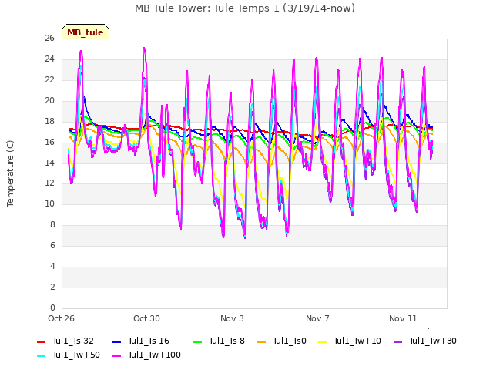Click the green Tul1_Ts-8 legend swatch
This screenshot has height=370, width=493.
(197, 341)
